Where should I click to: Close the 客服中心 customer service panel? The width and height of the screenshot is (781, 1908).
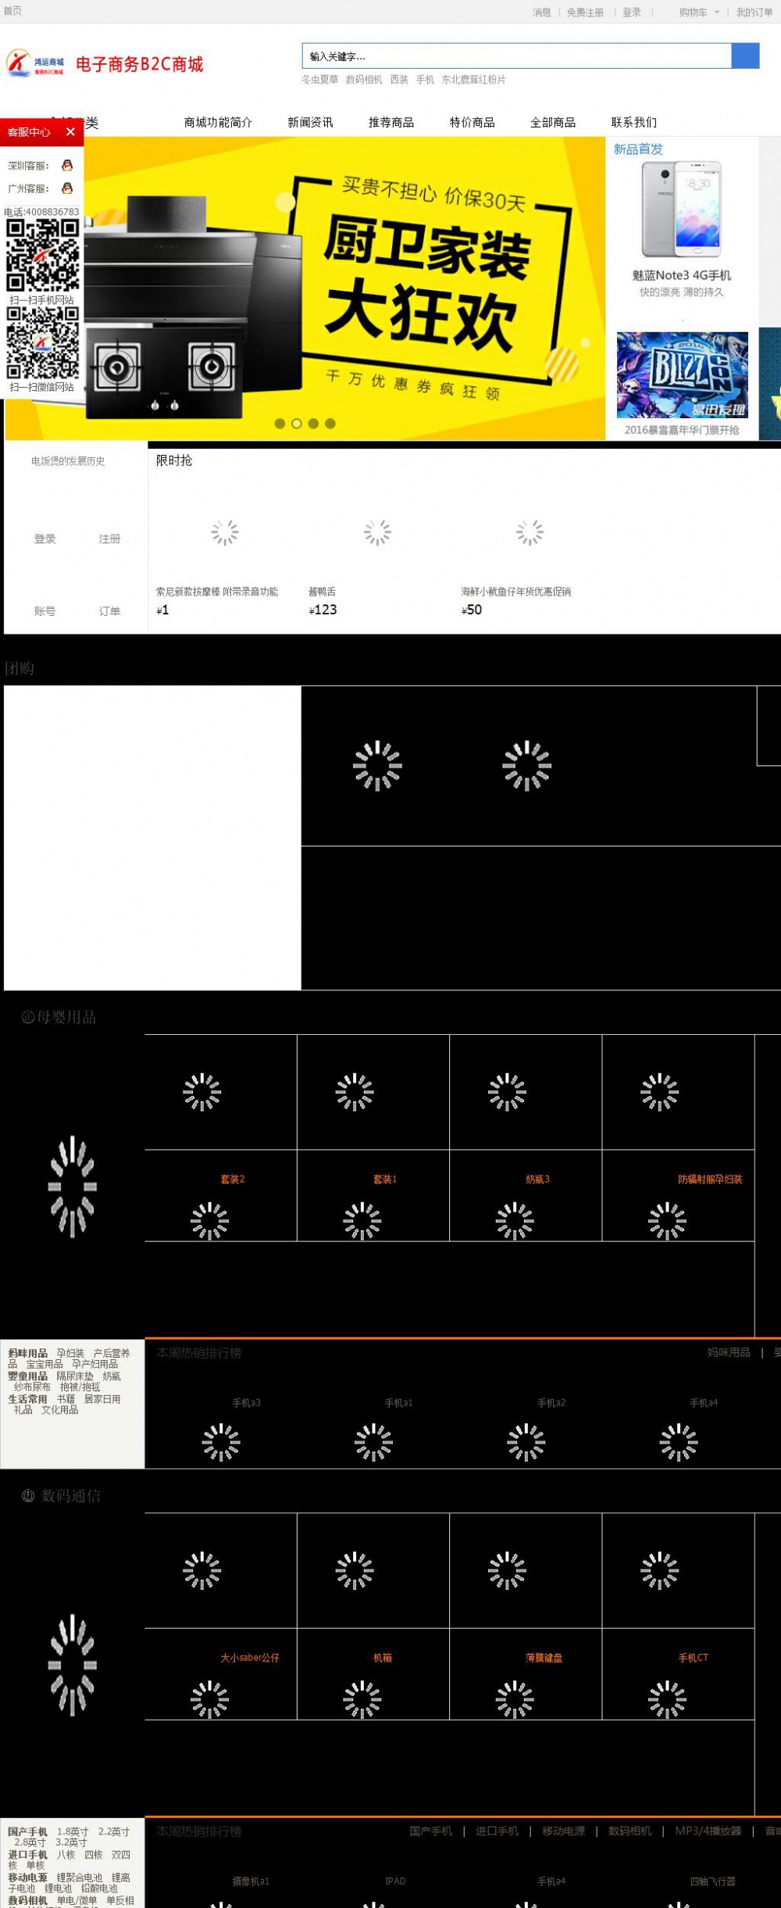pyautogui.click(x=70, y=131)
